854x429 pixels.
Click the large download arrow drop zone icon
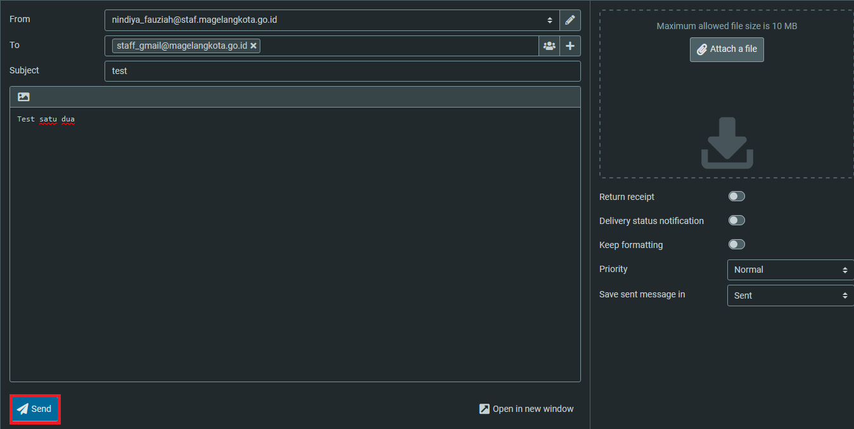coord(727,143)
